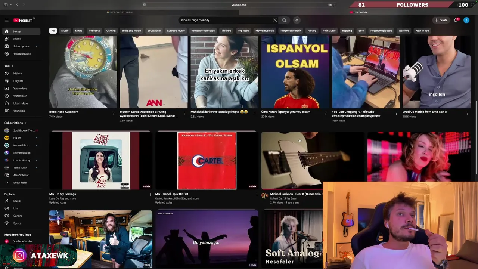Image resolution: width=478 pixels, height=269 pixels.
Task: Click the YouTube Premium logo
Action: (24, 20)
